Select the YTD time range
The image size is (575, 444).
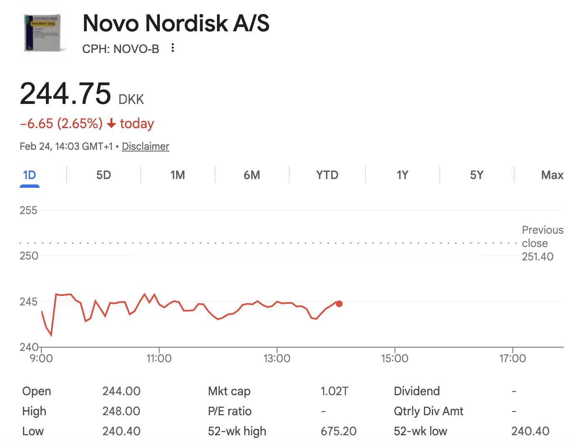click(x=327, y=175)
